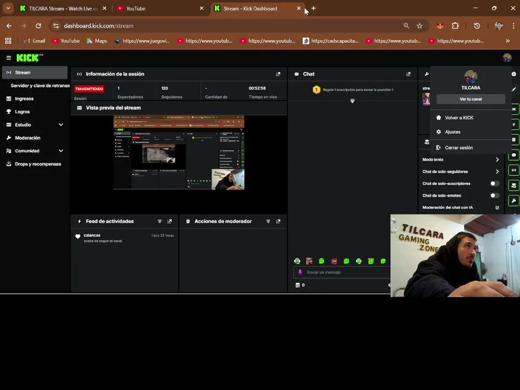This screenshot has height=390, width=520.
Task: Open Servidor y clave de retransmisión
Action: point(40,86)
